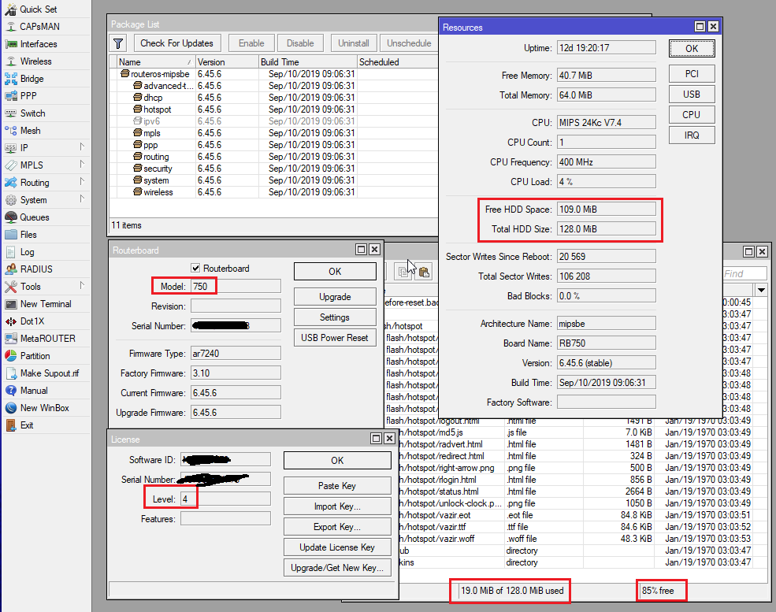Image resolution: width=776 pixels, height=612 pixels.
Task: Open PCI info in Resources
Action: click(x=692, y=74)
